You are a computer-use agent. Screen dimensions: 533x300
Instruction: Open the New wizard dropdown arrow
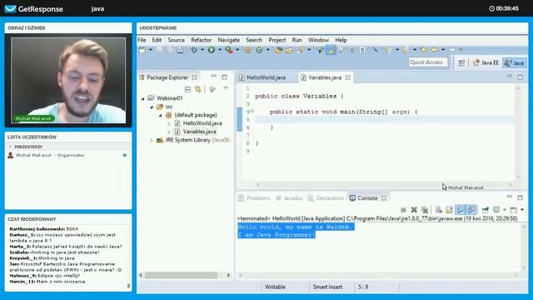point(151,50)
